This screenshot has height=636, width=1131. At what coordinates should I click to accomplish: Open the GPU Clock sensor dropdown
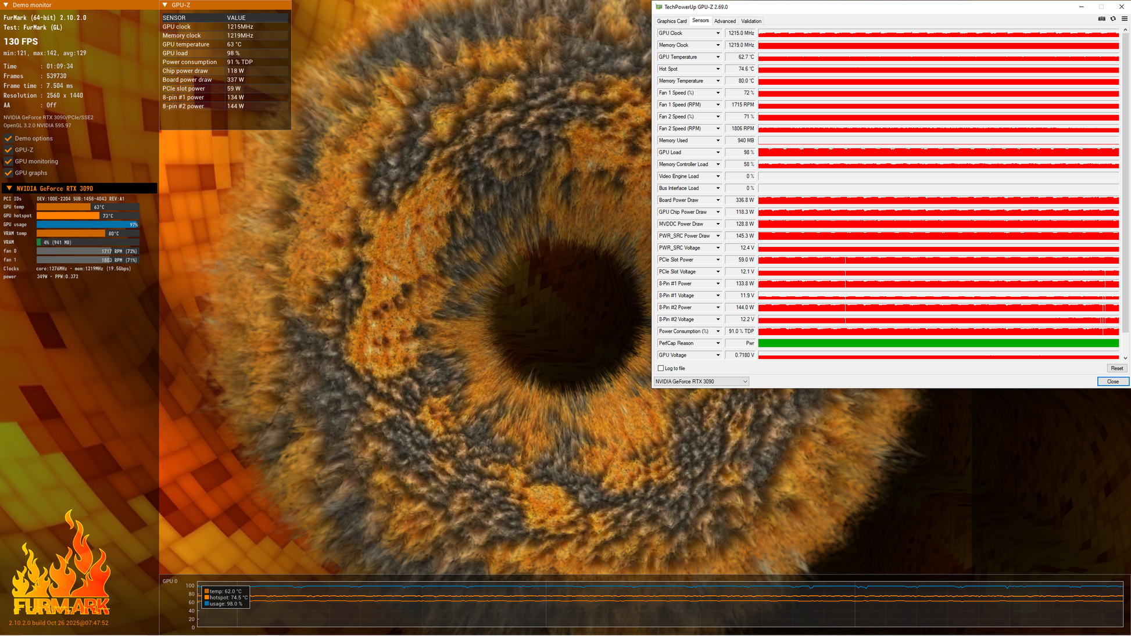[x=718, y=33]
